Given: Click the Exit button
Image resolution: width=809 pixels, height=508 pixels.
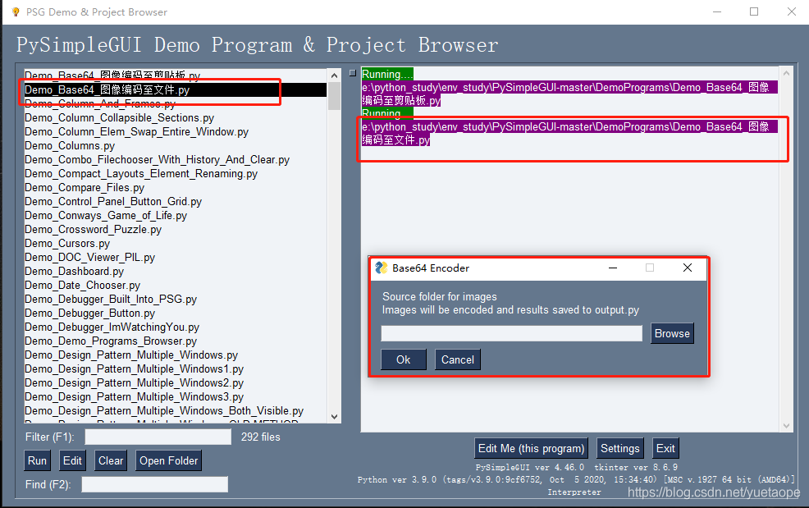Looking at the screenshot, I should [665, 448].
